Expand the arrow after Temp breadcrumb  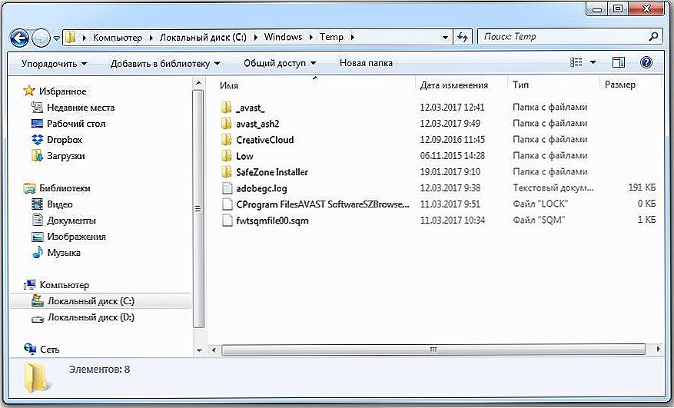pos(353,38)
